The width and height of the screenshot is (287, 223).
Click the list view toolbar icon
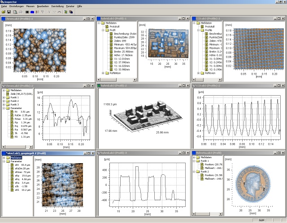[x=38, y=12]
